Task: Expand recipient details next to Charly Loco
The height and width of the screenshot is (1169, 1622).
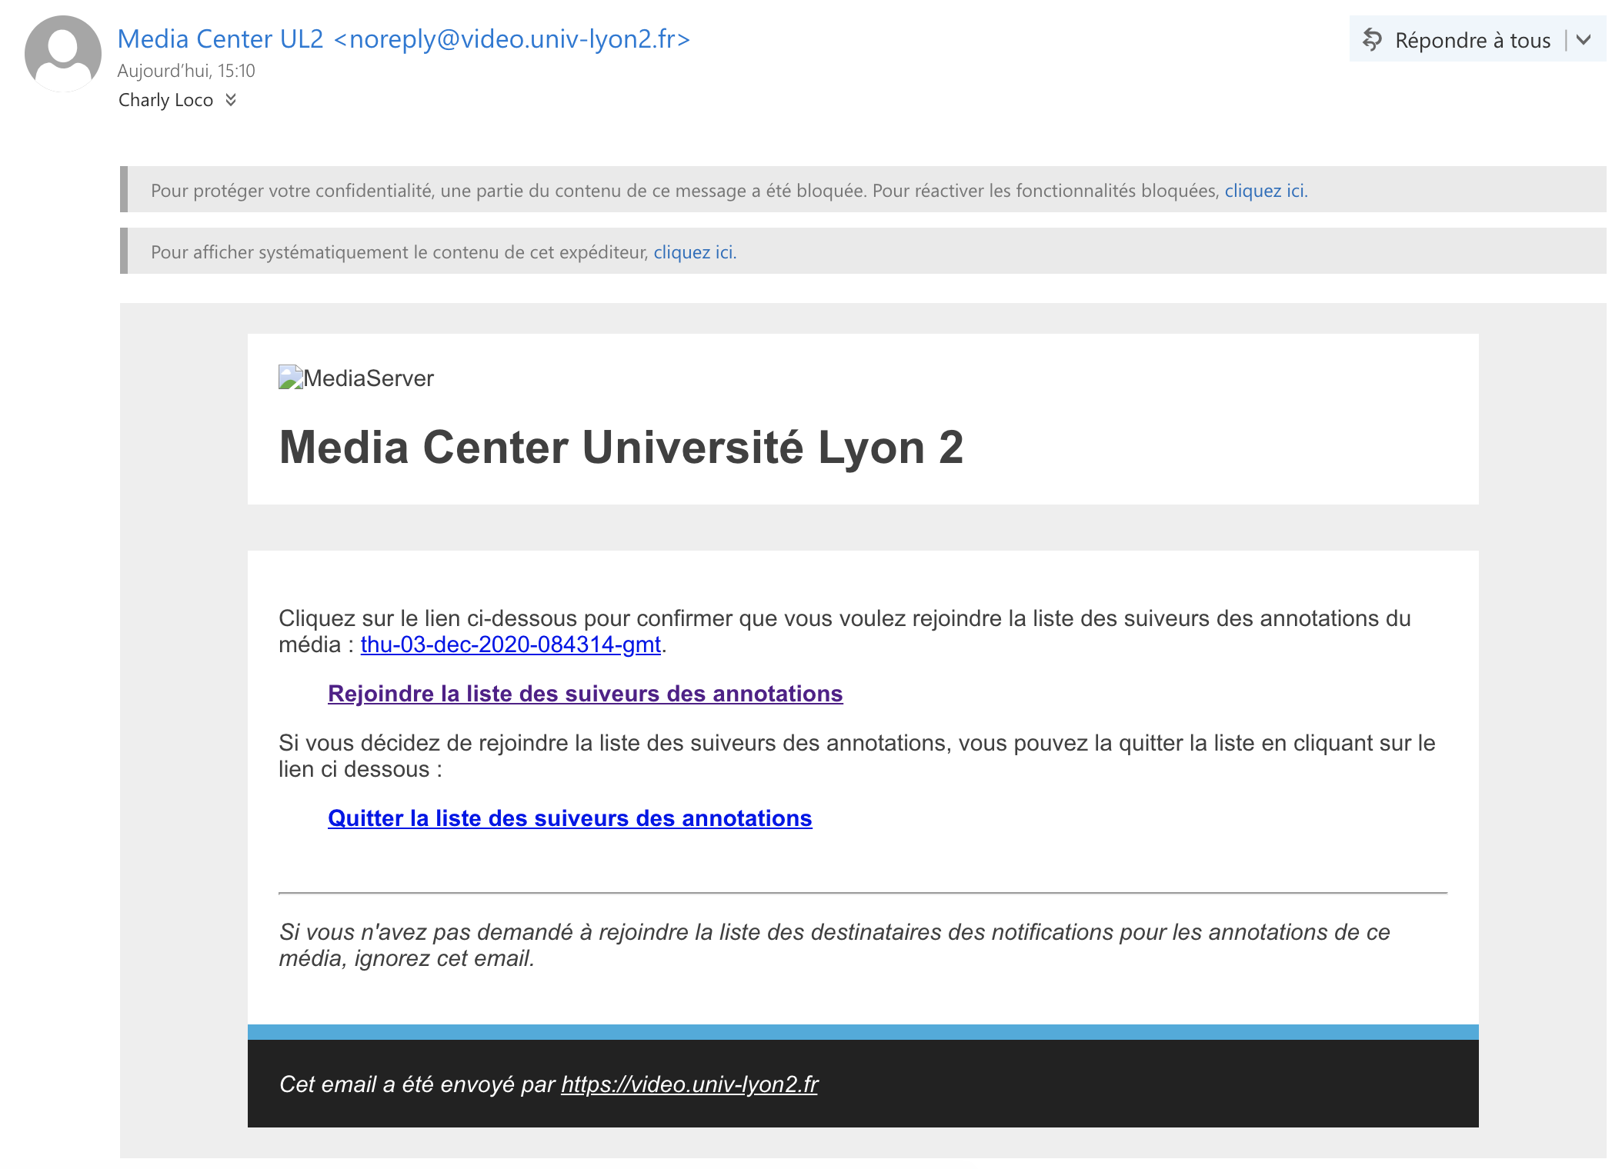Action: pyautogui.click(x=231, y=100)
